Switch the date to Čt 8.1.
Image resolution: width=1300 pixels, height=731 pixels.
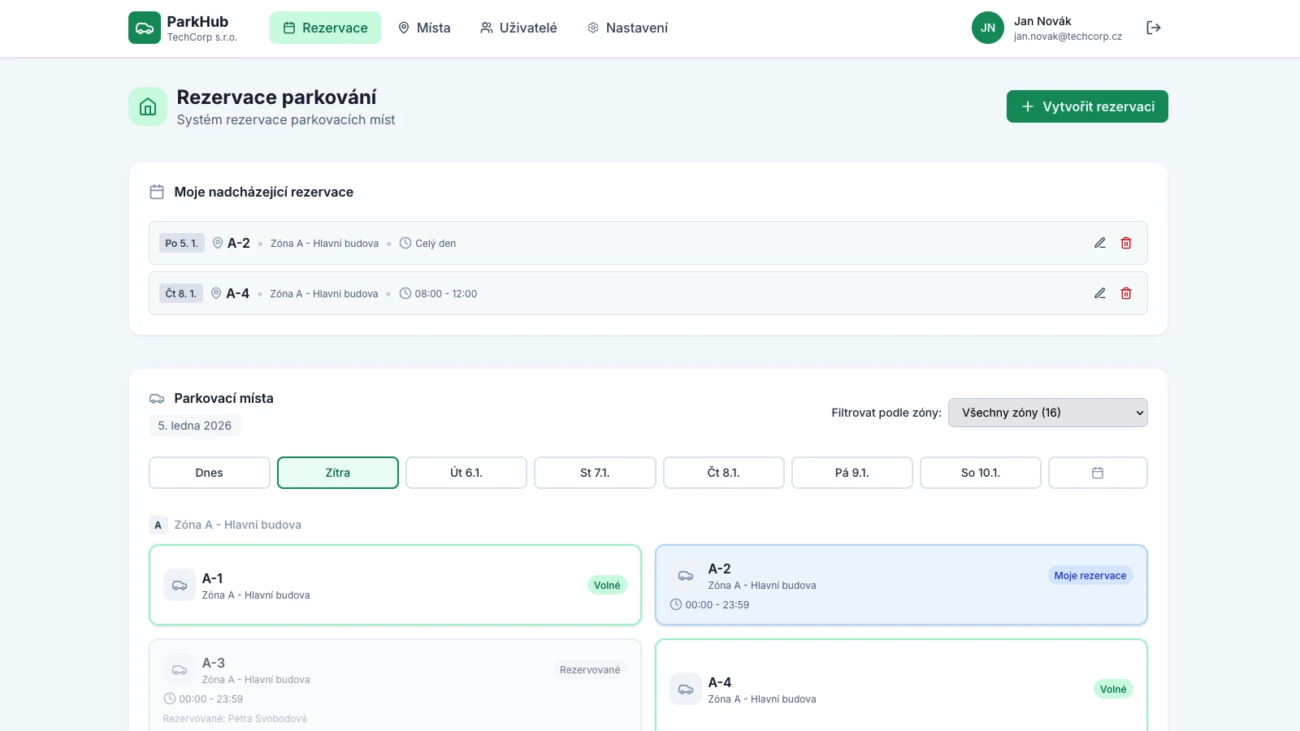click(x=723, y=473)
